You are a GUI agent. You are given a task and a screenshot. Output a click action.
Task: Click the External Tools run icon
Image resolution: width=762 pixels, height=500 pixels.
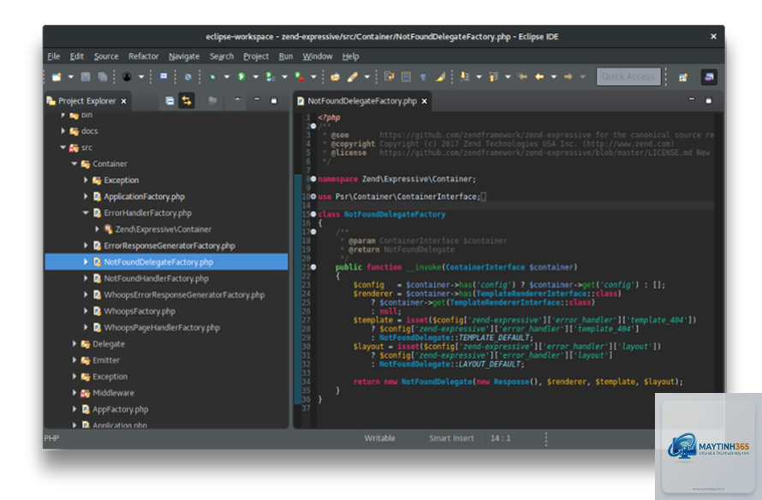[300, 77]
